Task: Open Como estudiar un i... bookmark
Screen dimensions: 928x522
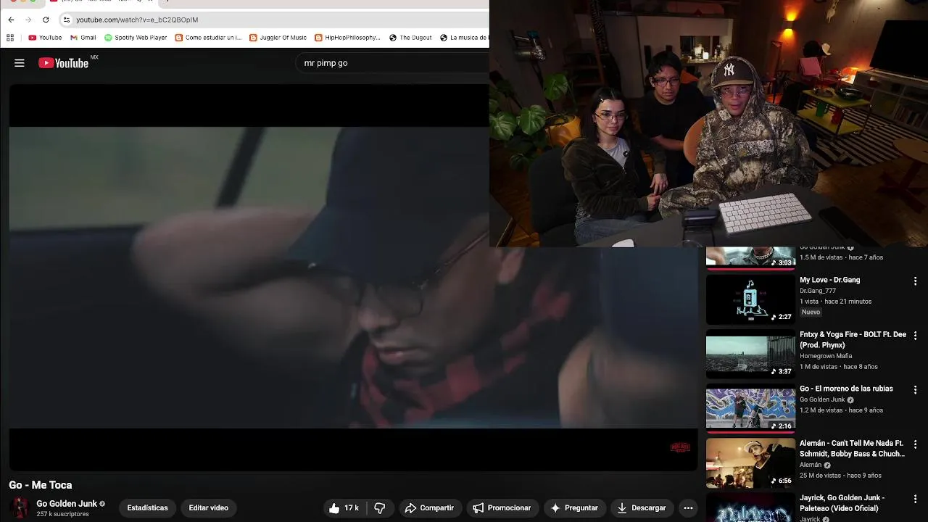Action: 208,38
